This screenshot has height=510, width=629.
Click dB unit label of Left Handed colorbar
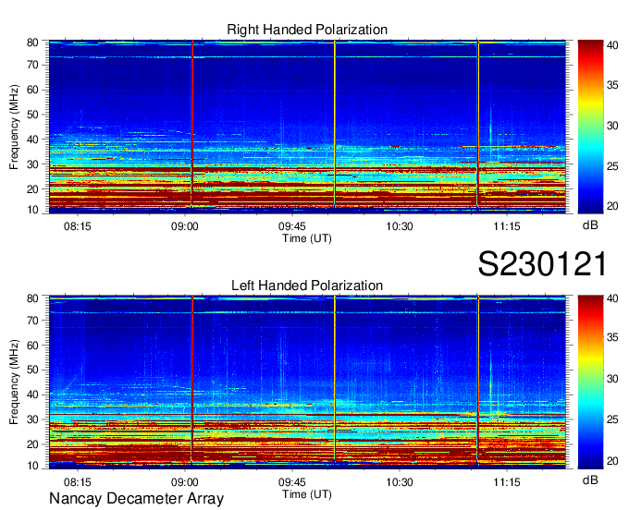click(x=590, y=480)
